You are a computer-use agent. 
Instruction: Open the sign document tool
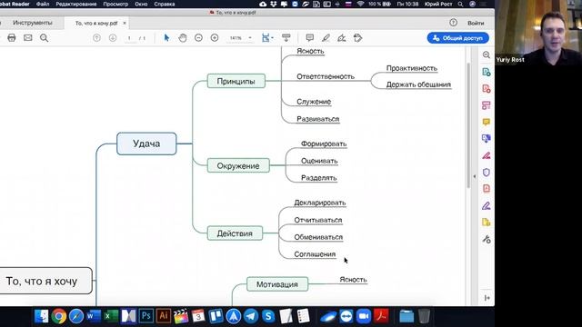click(342, 38)
